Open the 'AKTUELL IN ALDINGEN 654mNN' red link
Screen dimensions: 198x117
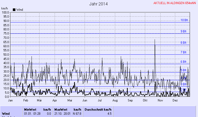click(x=175, y=3)
